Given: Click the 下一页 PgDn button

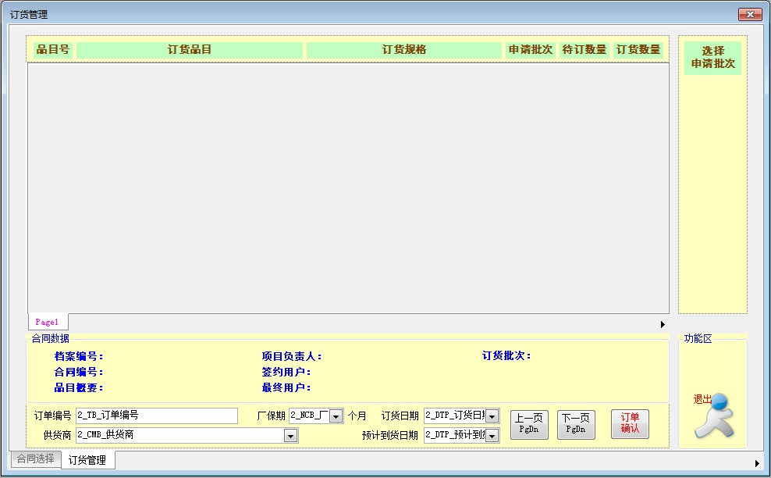Looking at the screenshot, I should tap(576, 424).
